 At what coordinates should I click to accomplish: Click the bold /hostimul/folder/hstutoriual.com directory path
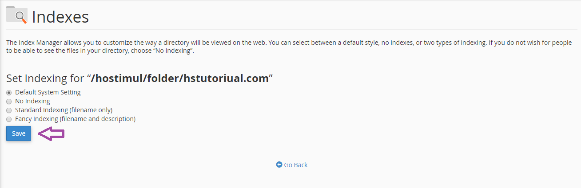[x=180, y=78]
